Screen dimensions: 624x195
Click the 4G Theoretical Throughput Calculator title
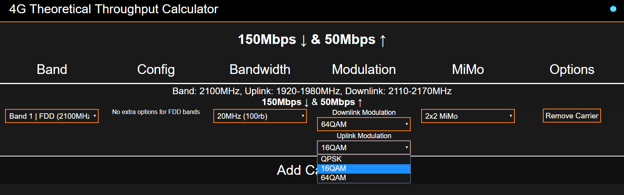coord(113,9)
